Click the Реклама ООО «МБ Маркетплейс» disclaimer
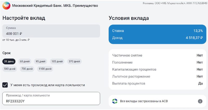The width and height of the screenshot is (208, 110). pos(175,3)
